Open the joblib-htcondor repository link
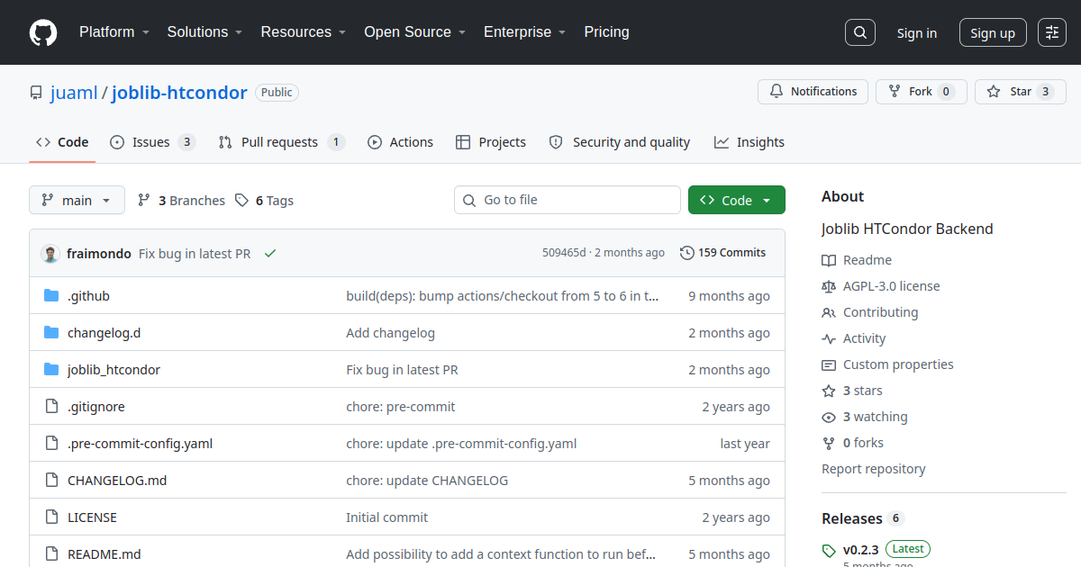This screenshot has height=567, width=1081. pyautogui.click(x=179, y=93)
